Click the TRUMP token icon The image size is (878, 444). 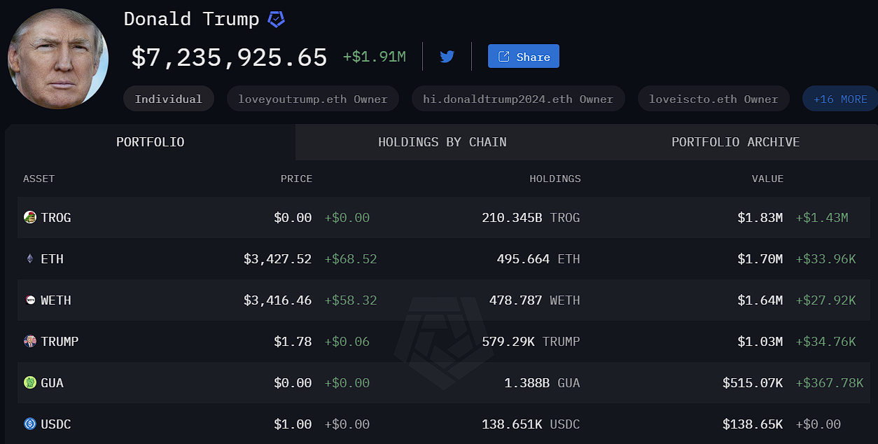click(29, 342)
